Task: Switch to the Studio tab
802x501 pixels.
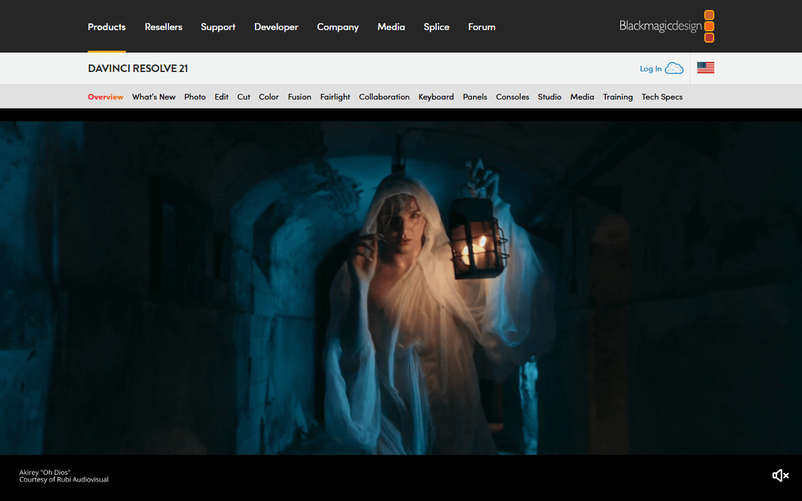Action: click(549, 96)
